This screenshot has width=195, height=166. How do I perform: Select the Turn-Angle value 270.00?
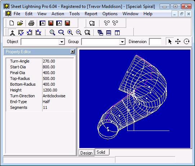pos(49,61)
